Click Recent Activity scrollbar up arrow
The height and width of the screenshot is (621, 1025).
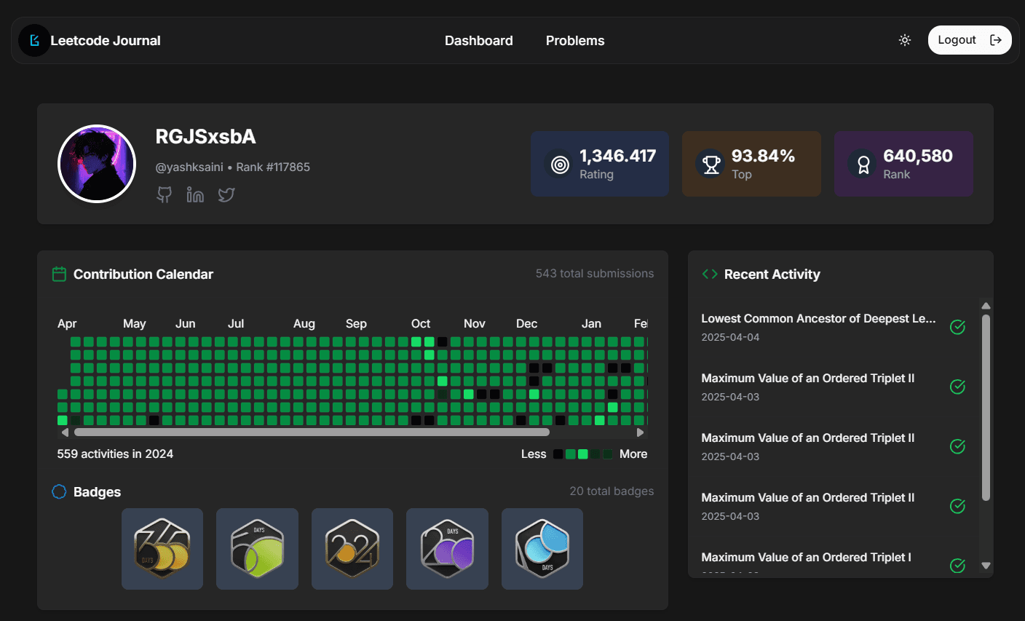(986, 306)
